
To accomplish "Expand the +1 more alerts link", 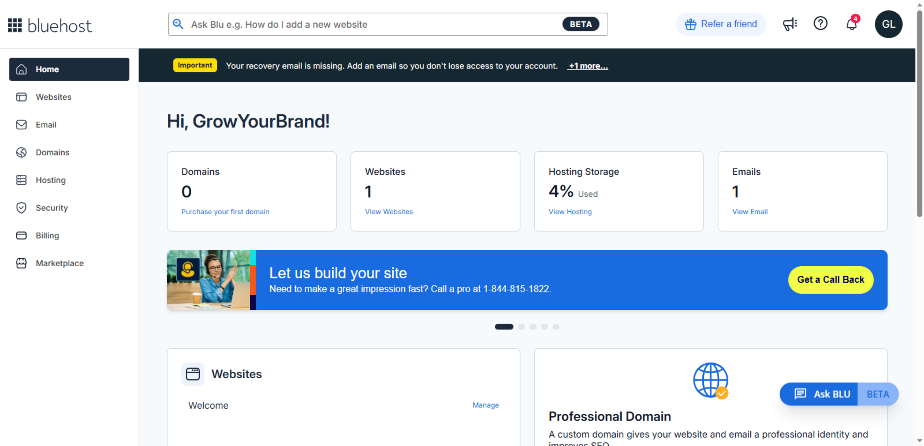I will (x=588, y=66).
